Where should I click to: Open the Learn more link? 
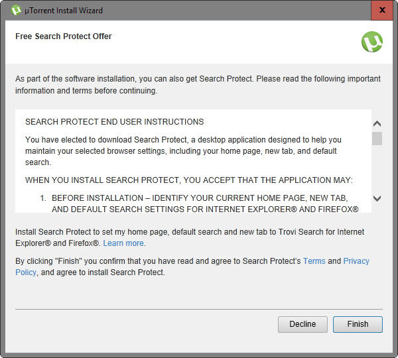[x=123, y=243]
